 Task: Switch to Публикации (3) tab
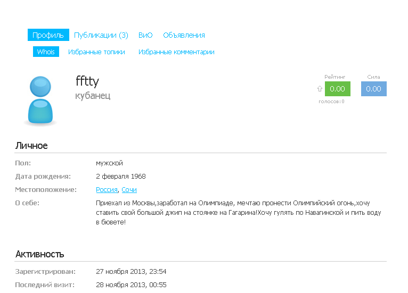coord(101,35)
